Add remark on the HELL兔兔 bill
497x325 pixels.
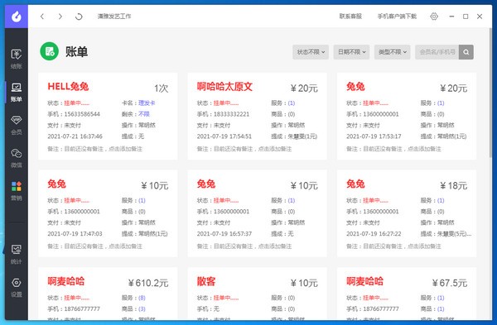(x=94, y=149)
